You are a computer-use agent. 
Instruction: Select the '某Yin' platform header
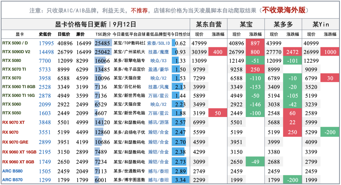[320, 24]
